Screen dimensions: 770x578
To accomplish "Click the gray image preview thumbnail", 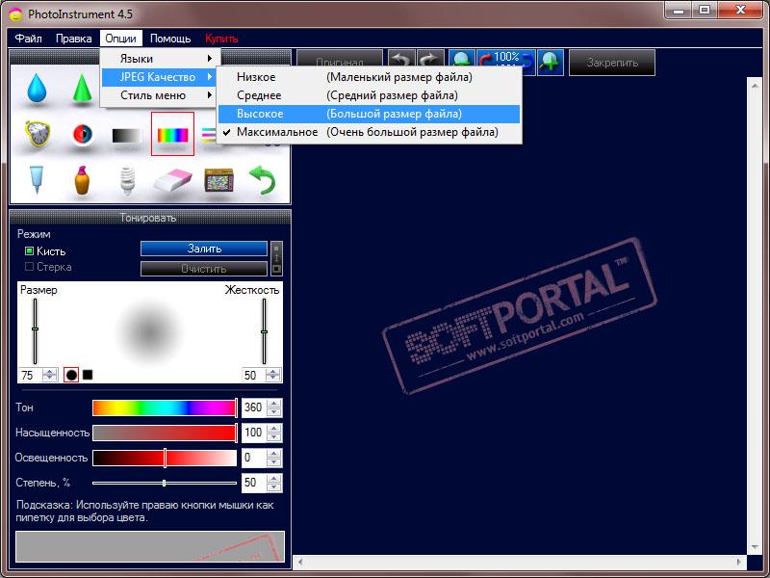I will [x=150, y=546].
